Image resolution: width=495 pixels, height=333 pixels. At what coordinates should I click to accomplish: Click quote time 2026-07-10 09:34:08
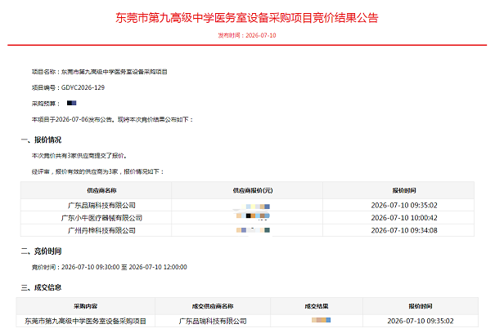click(x=404, y=231)
